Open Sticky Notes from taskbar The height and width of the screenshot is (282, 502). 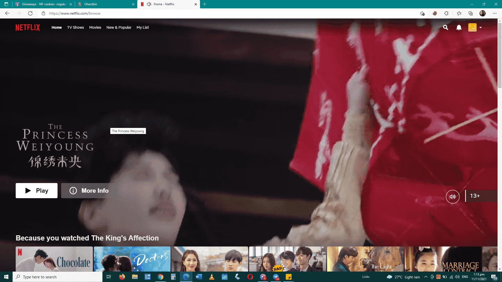(x=289, y=277)
